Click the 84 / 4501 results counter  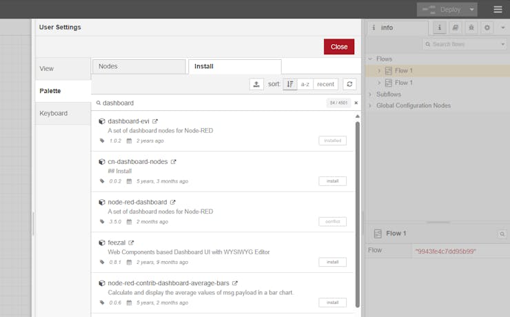coord(338,103)
